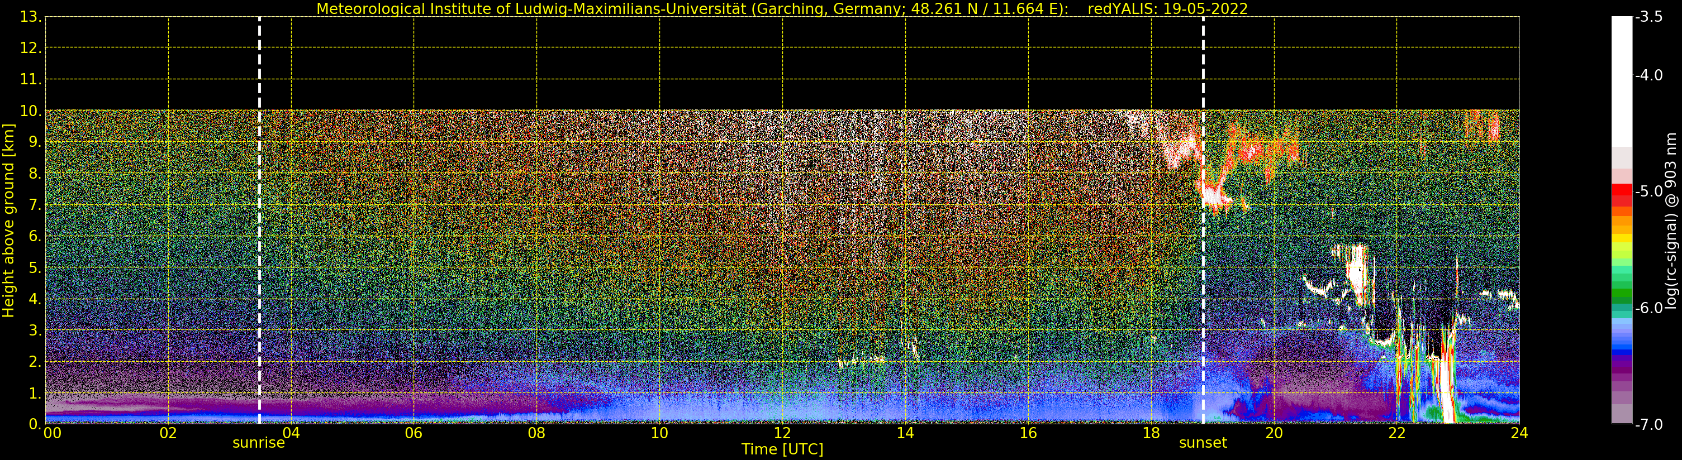Click the height tick label '5.'
This screenshot has width=1682, height=460.
[35, 267]
